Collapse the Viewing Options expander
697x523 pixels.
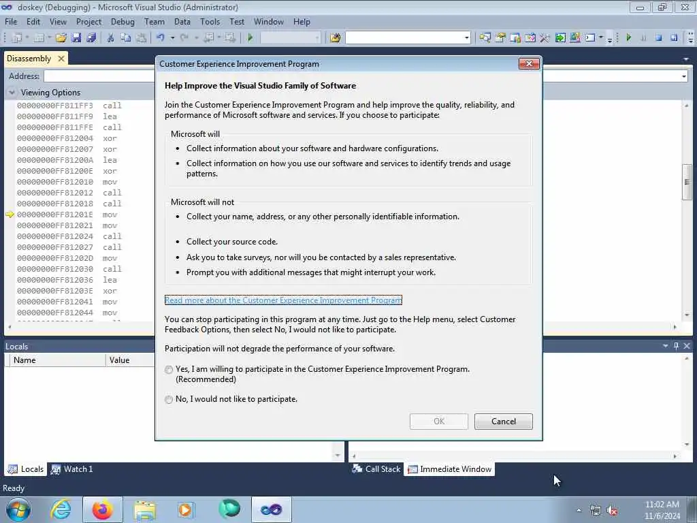[x=11, y=93]
